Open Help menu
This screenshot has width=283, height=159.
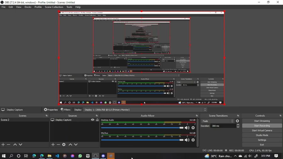[x=78, y=7]
